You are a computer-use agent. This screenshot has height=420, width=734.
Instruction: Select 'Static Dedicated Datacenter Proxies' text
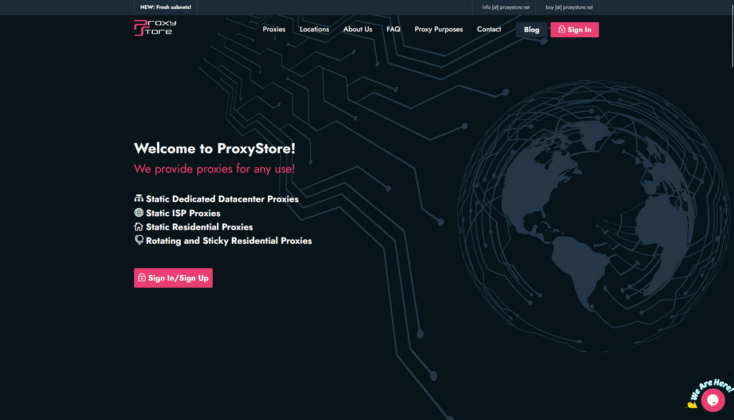click(222, 199)
